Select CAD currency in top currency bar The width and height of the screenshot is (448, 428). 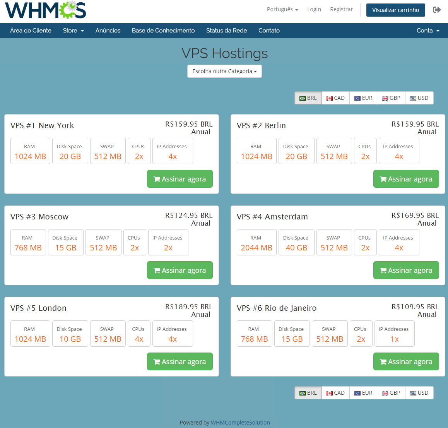tap(335, 98)
